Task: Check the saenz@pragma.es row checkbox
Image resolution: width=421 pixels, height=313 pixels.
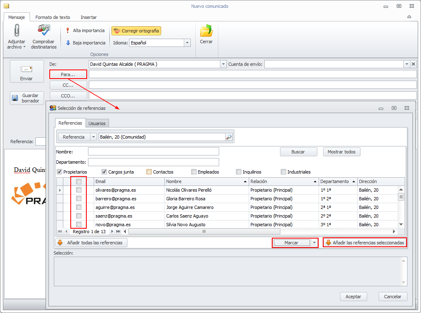Action: point(79,216)
